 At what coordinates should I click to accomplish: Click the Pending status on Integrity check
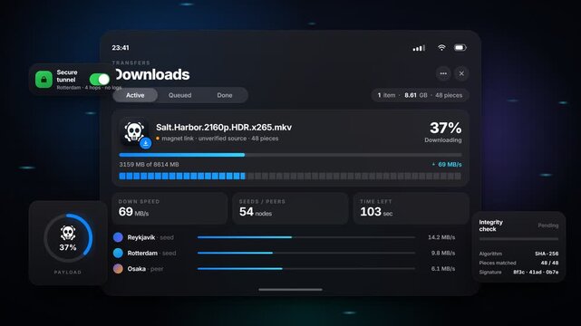(x=548, y=225)
